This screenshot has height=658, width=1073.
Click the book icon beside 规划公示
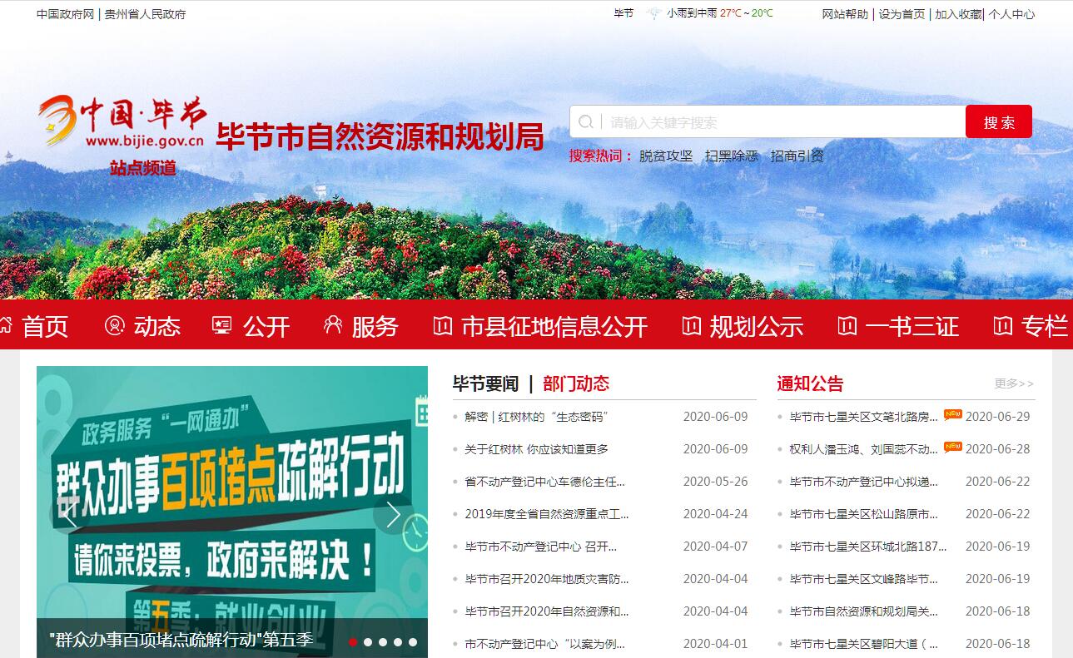pos(691,326)
